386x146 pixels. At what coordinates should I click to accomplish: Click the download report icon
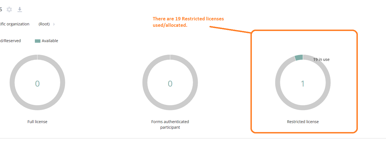pyautogui.click(x=20, y=9)
